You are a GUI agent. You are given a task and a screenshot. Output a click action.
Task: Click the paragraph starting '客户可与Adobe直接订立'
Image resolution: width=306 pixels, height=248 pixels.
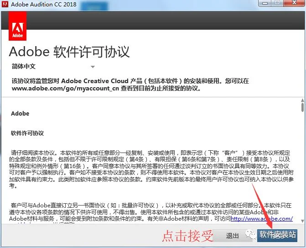pyautogui.click(x=151, y=213)
